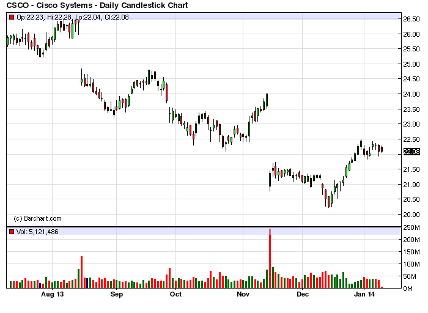Screen dimensions: 428x313
Task: Click the red square beside Vol: 5,121,486
Action: point(12,232)
